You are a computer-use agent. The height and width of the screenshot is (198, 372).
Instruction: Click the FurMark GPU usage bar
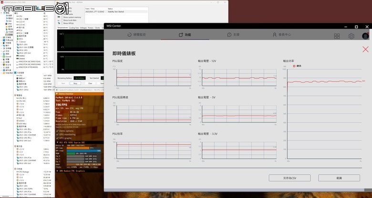click(83, 151)
